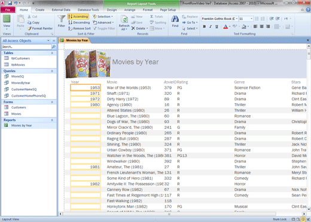Screen dimensions: 311x222
Task: Collapse the Tables group
Action: point(52,53)
